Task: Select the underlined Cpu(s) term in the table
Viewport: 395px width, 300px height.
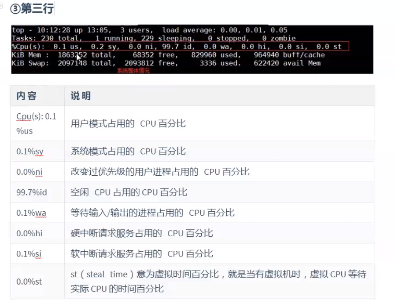Action: 25,117
